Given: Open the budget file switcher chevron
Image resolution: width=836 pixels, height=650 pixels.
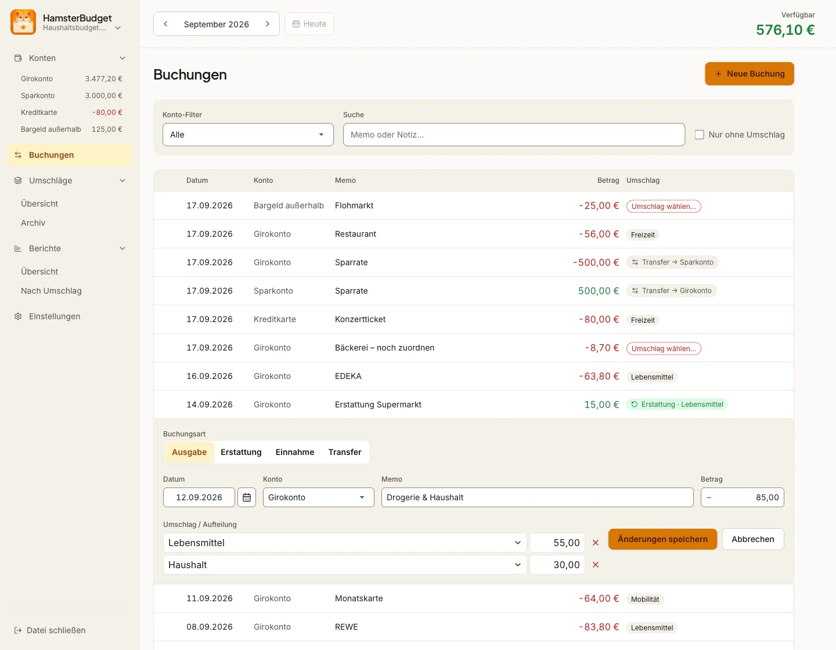Looking at the screenshot, I should click(x=118, y=28).
